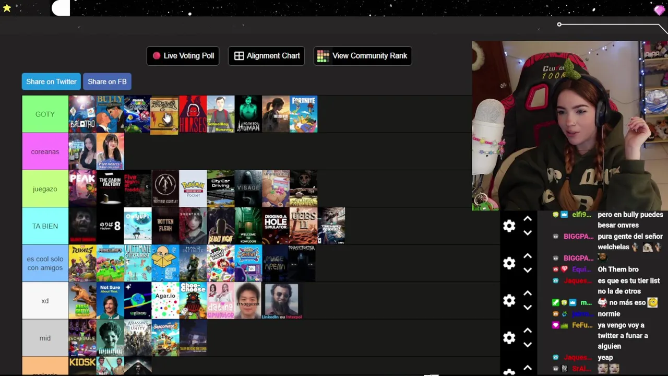Select the Unpacking thumbnail

click(276, 189)
